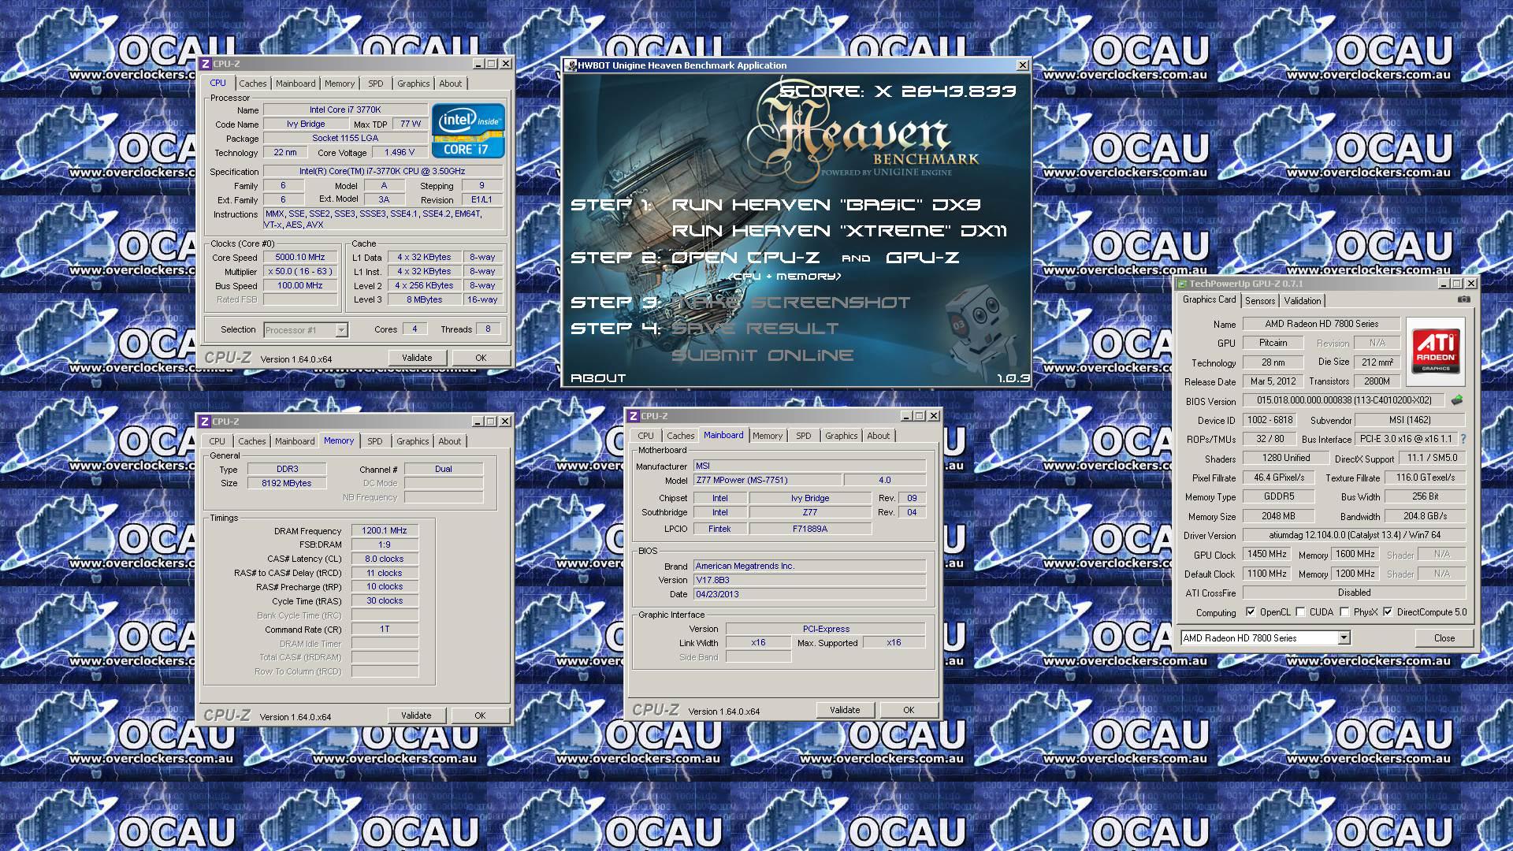Click OPEN CPU-Z in step 2
This screenshot has height=851, width=1513.
[x=745, y=258]
